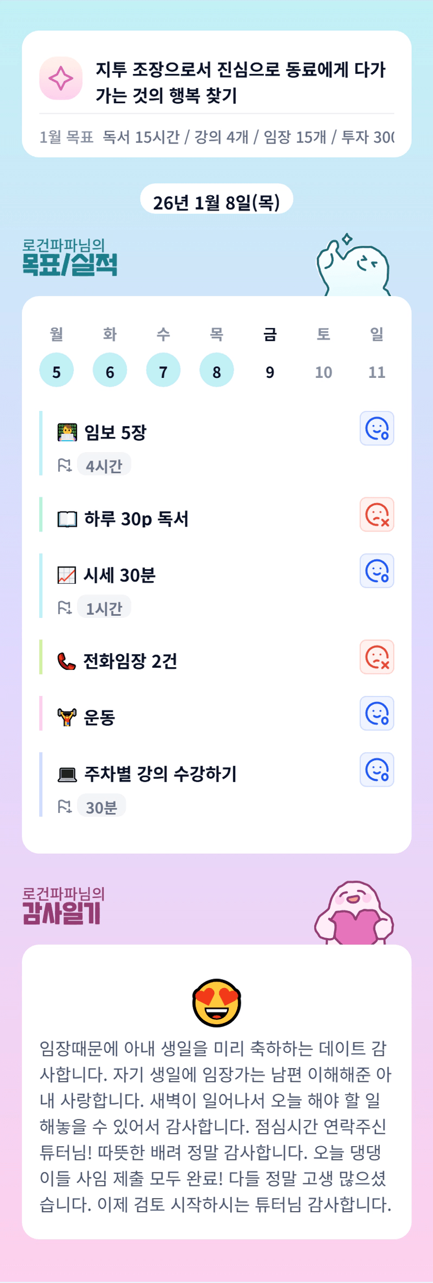Click the flag icon beside 4시간
Image resolution: width=433 pixels, height=1283 pixels.
point(64,465)
